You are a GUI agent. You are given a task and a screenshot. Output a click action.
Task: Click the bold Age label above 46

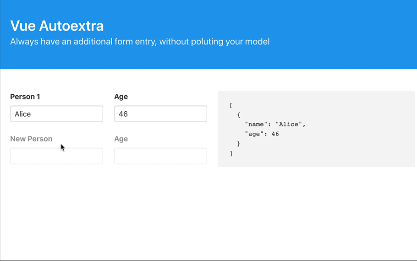click(x=121, y=97)
